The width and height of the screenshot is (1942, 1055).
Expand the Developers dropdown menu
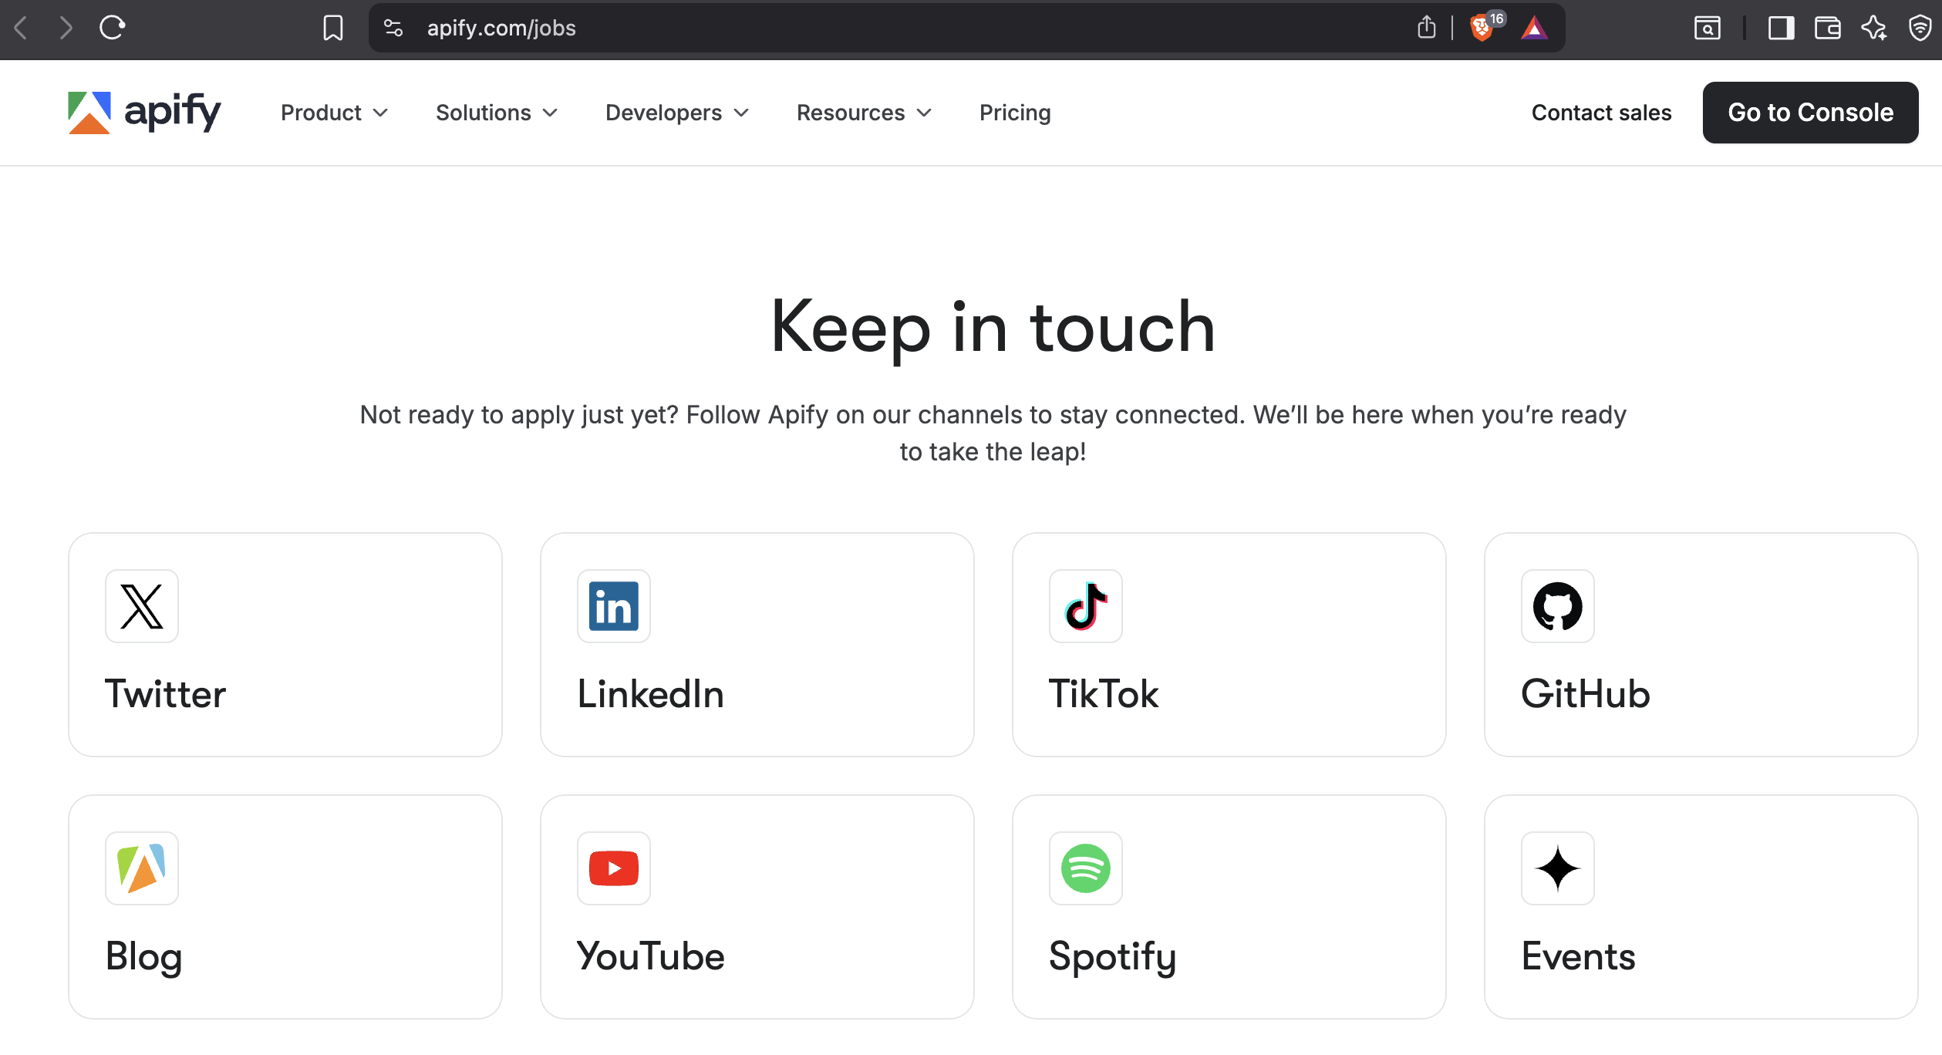[x=677, y=113]
